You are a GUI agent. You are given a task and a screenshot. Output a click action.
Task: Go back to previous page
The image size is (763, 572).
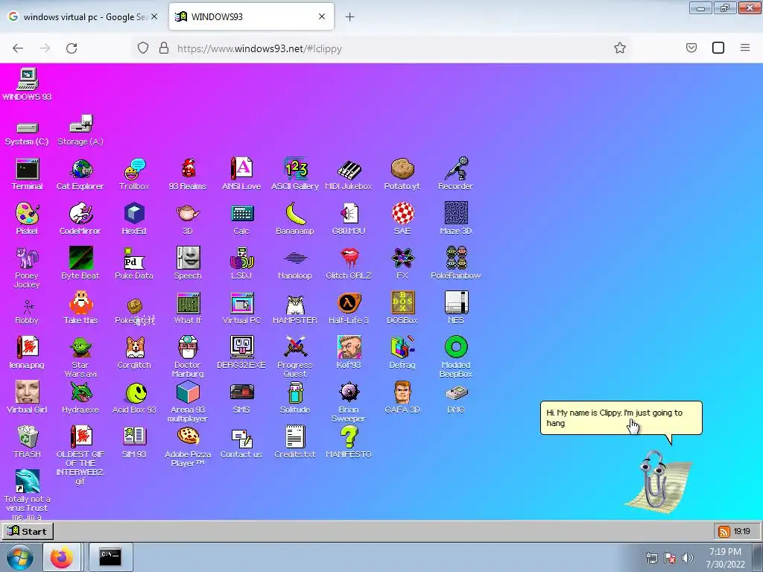(18, 48)
